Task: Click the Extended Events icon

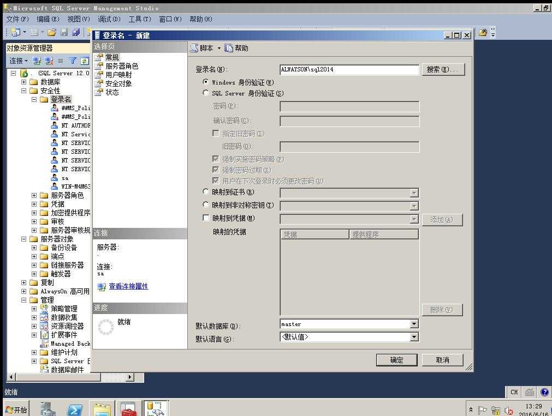Action: point(44,335)
